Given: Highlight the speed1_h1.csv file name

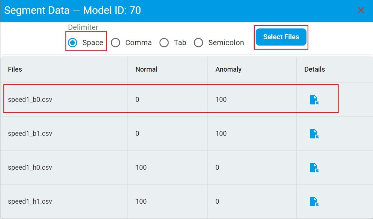Looking at the screenshot, I should point(30,201).
